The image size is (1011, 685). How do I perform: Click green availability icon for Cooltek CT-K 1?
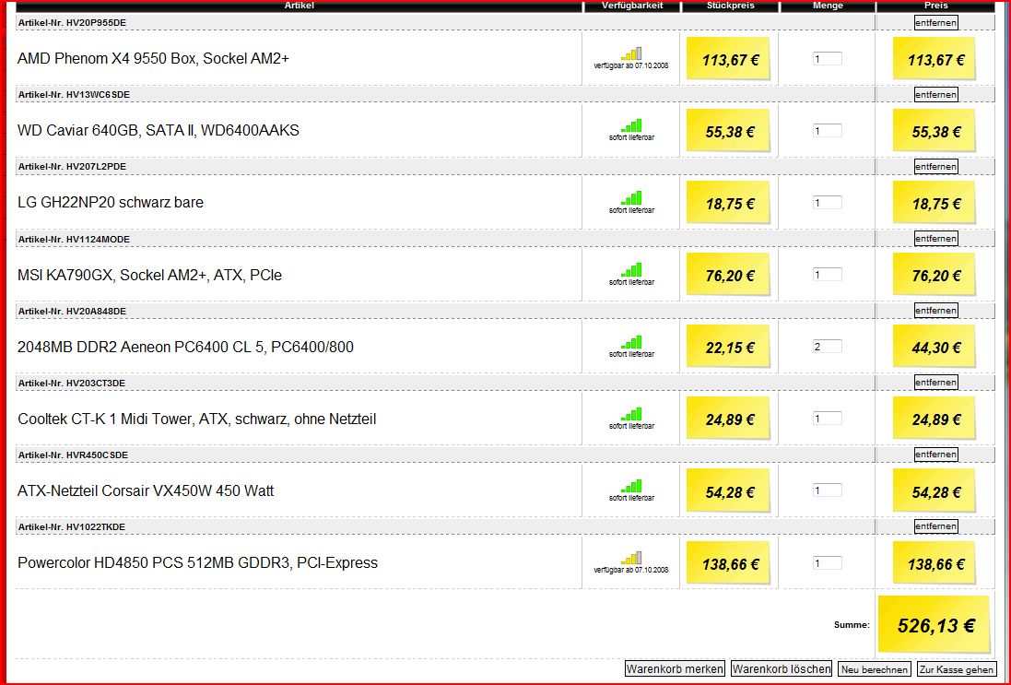tap(631, 414)
